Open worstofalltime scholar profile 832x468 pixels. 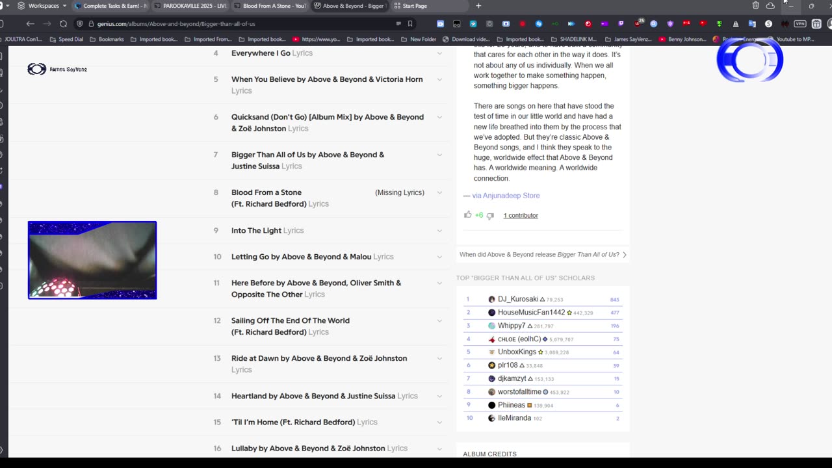(519, 392)
